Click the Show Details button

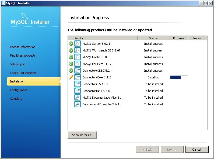click(x=82, y=135)
